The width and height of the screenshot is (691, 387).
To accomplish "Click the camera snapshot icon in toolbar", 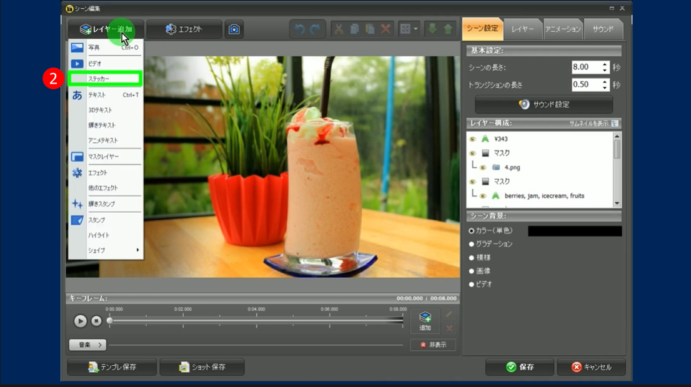I will [234, 29].
